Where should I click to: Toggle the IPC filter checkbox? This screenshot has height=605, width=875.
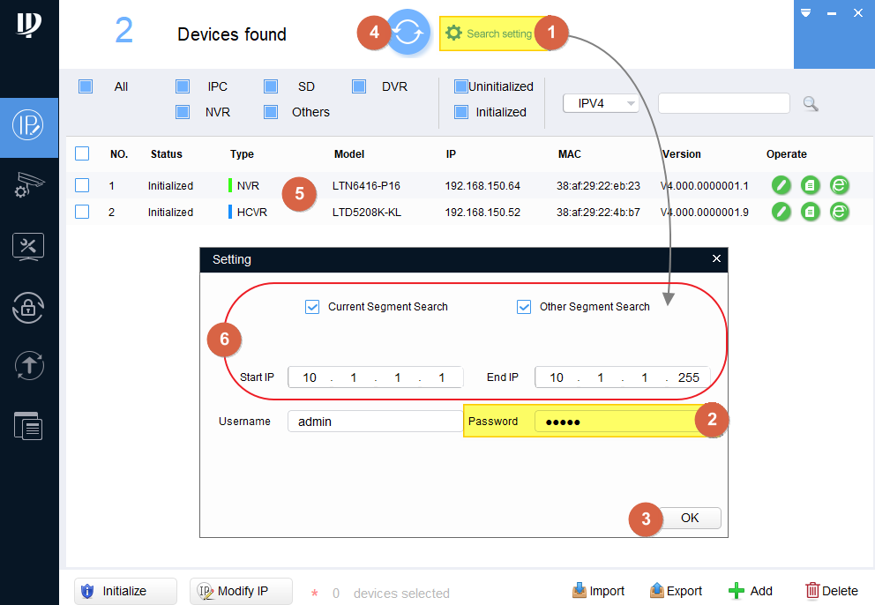pyautogui.click(x=183, y=86)
